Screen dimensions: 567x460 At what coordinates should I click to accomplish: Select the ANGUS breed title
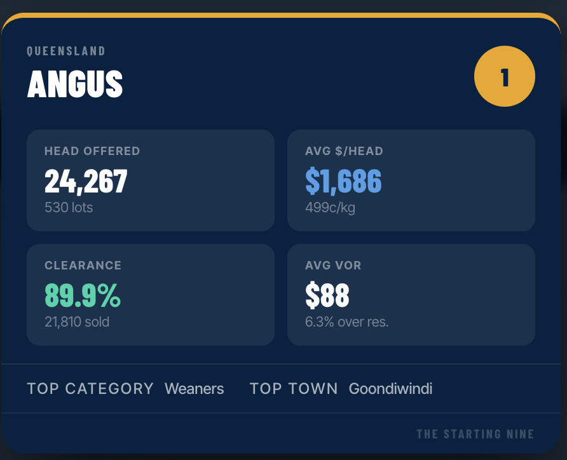coord(75,83)
